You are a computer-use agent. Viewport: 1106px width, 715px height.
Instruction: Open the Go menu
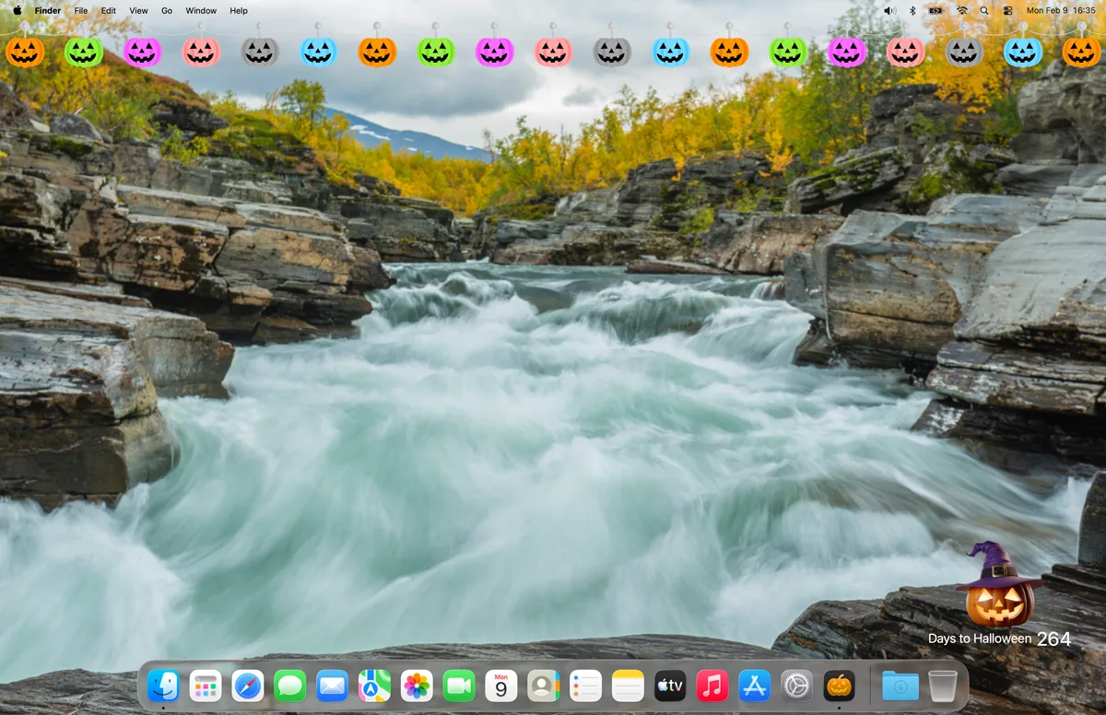click(166, 10)
